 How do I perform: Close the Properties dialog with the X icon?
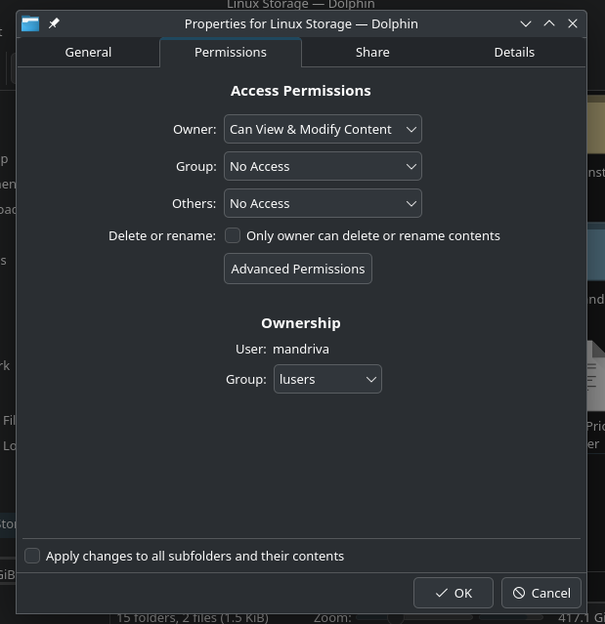[x=573, y=23]
